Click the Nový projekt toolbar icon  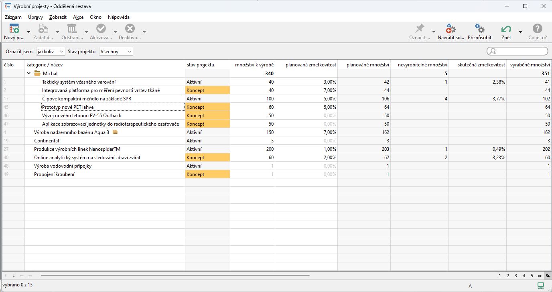tap(14, 29)
